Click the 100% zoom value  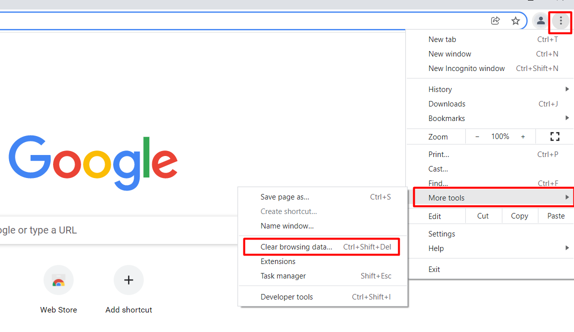pyautogui.click(x=500, y=136)
